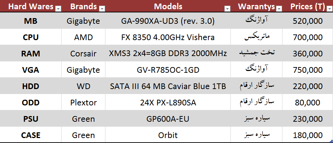The width and height of the screenshot is (333, 143).
Task: Click the WD brand cell
Action: click(83, 86)
